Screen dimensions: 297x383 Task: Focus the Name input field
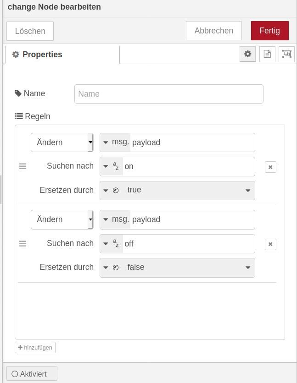169,94
